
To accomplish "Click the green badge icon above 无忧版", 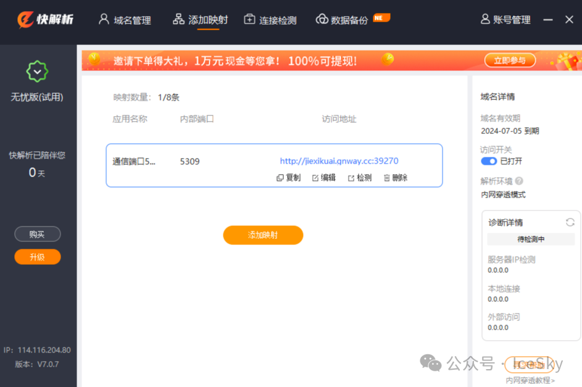I will coord(37,71).
